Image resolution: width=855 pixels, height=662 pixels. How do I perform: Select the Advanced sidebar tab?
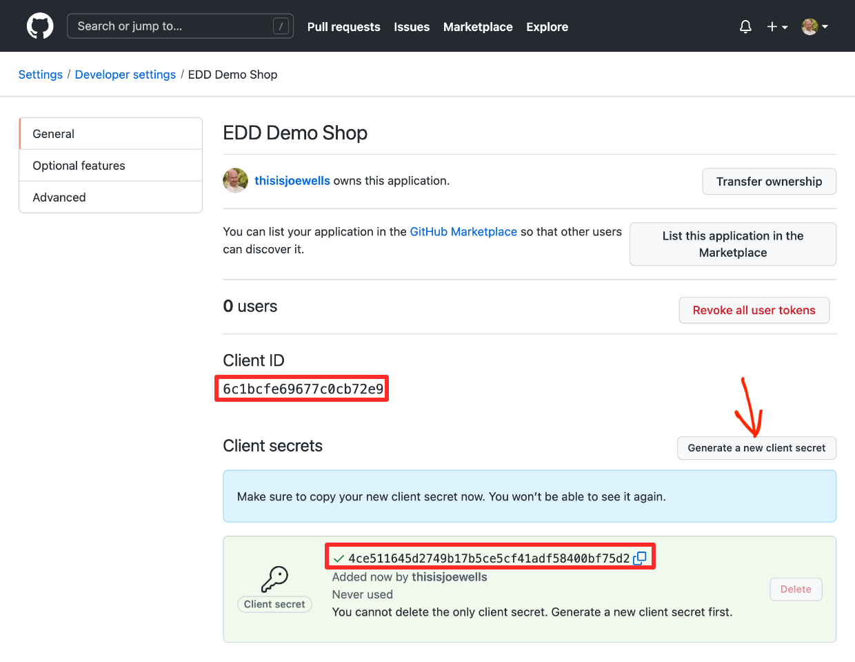coord(111,197)
